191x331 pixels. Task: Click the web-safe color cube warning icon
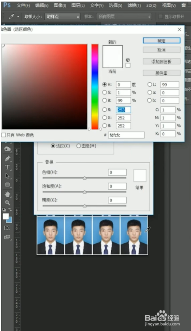[128, 60]
